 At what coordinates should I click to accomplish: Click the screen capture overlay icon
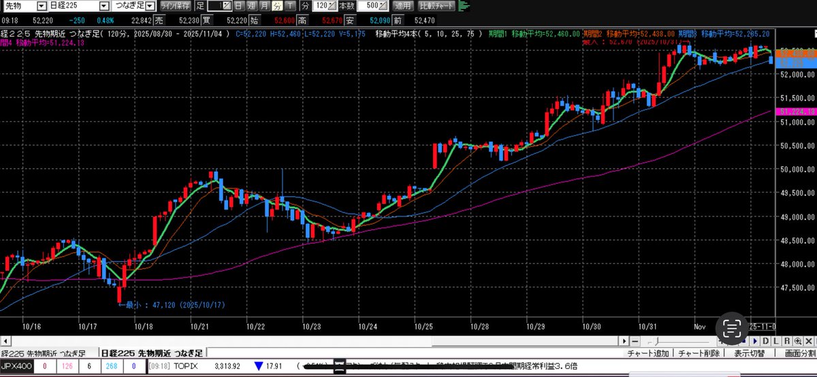(731, 329)
